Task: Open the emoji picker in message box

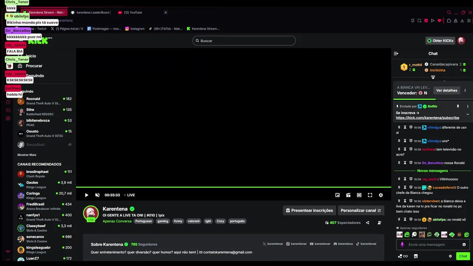Action: [x=464, y=245]
